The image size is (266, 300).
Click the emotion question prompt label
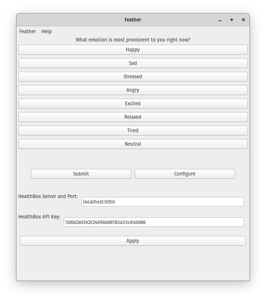(x=133, y=40)
